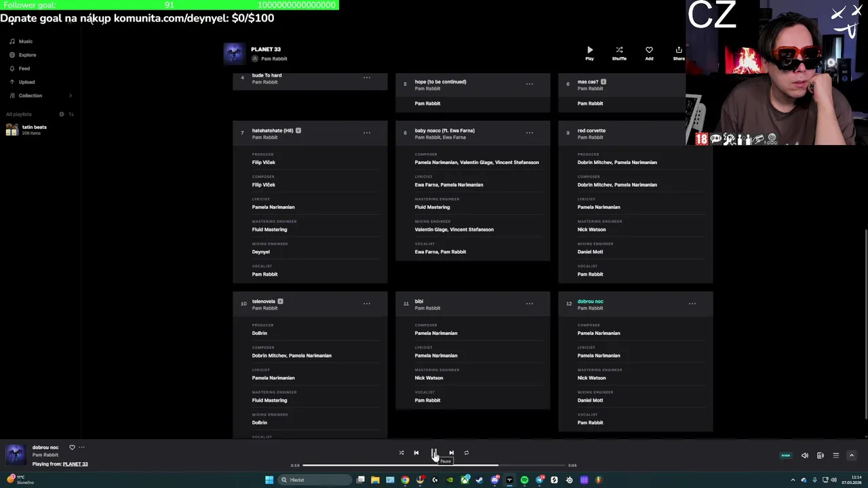This screenshot has width=868, height=488.
Task: Share the PLANET 33 album
Action: click(x=679, y=53)
